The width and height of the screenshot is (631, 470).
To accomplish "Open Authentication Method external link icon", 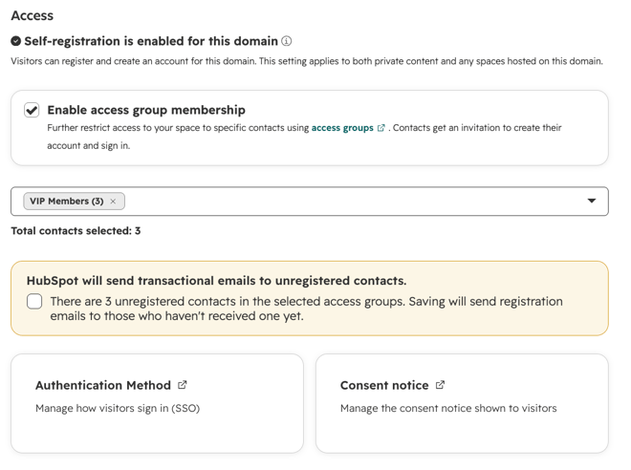I will (x=183, y=385).
